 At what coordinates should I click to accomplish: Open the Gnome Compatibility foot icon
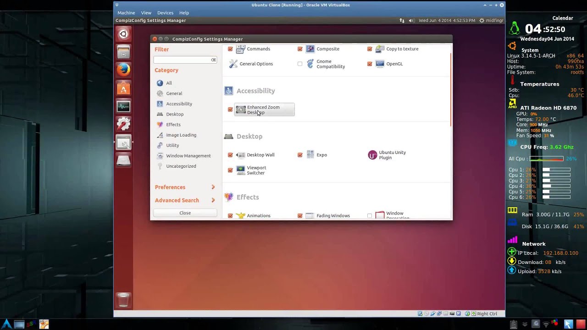(x=310, y=64)
